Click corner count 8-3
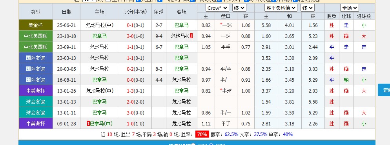This screenshot has width=390, height=145. [159, 69]
